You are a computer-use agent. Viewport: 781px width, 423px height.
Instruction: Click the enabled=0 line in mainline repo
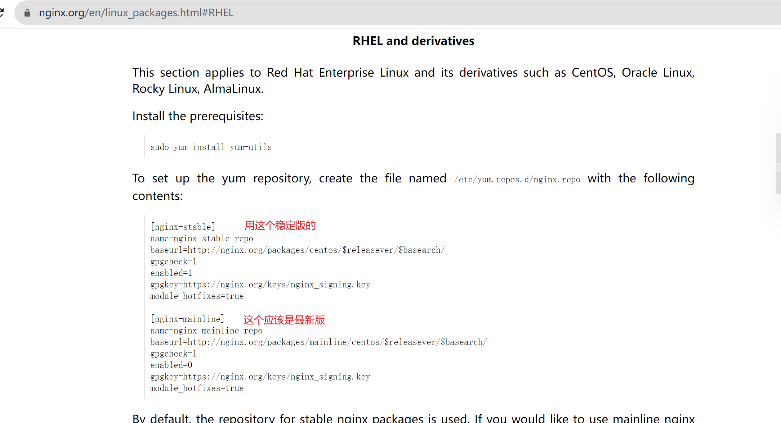[x=171, y=365]
